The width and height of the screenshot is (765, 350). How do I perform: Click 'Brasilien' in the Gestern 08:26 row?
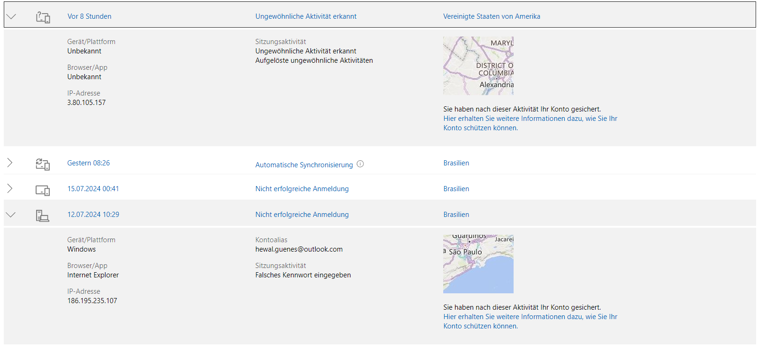456,163
